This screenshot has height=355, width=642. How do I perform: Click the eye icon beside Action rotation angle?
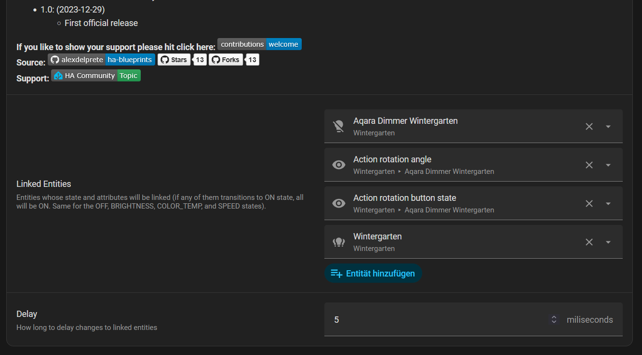coord(339,165)
